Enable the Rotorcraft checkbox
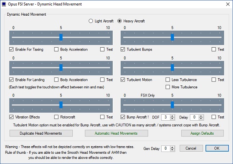Viewport: 233px width, 164px height. pos(56,117)
